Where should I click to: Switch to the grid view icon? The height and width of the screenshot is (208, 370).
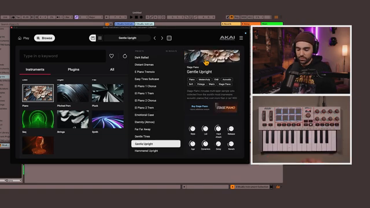(100, 38)
